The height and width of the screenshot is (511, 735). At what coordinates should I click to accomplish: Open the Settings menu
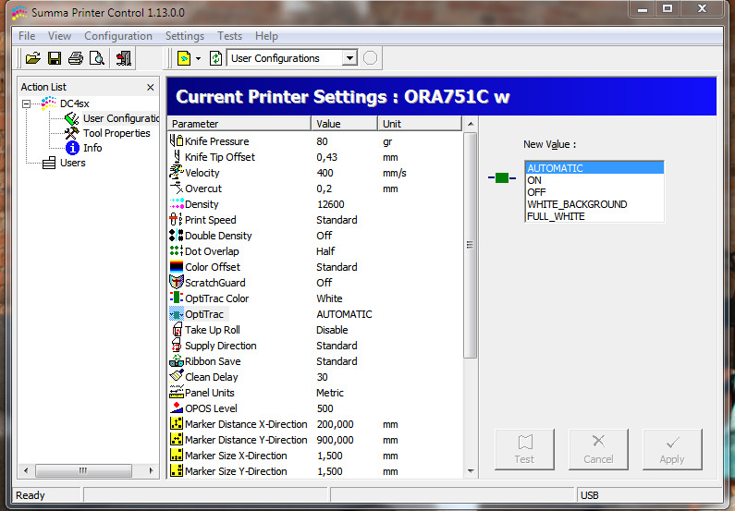[185, 36]
